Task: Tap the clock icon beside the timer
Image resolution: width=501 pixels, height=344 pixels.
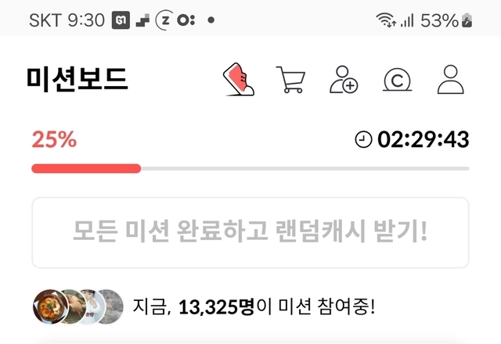Action: (x=363, y=139)
